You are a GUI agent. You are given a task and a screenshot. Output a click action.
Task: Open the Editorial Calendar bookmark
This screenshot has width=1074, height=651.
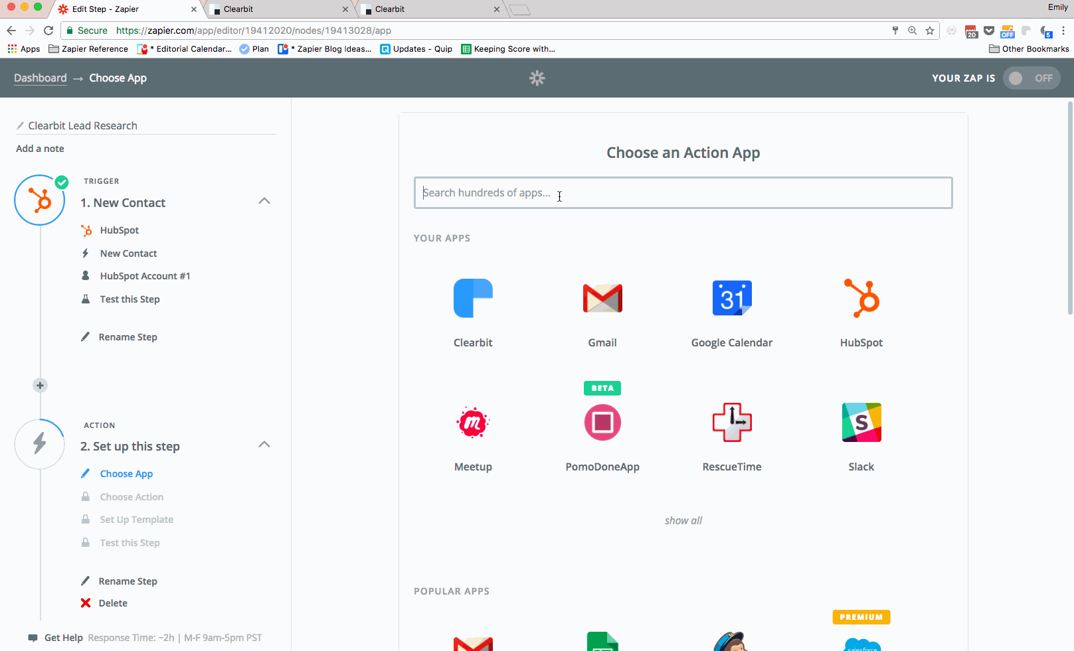185,49
